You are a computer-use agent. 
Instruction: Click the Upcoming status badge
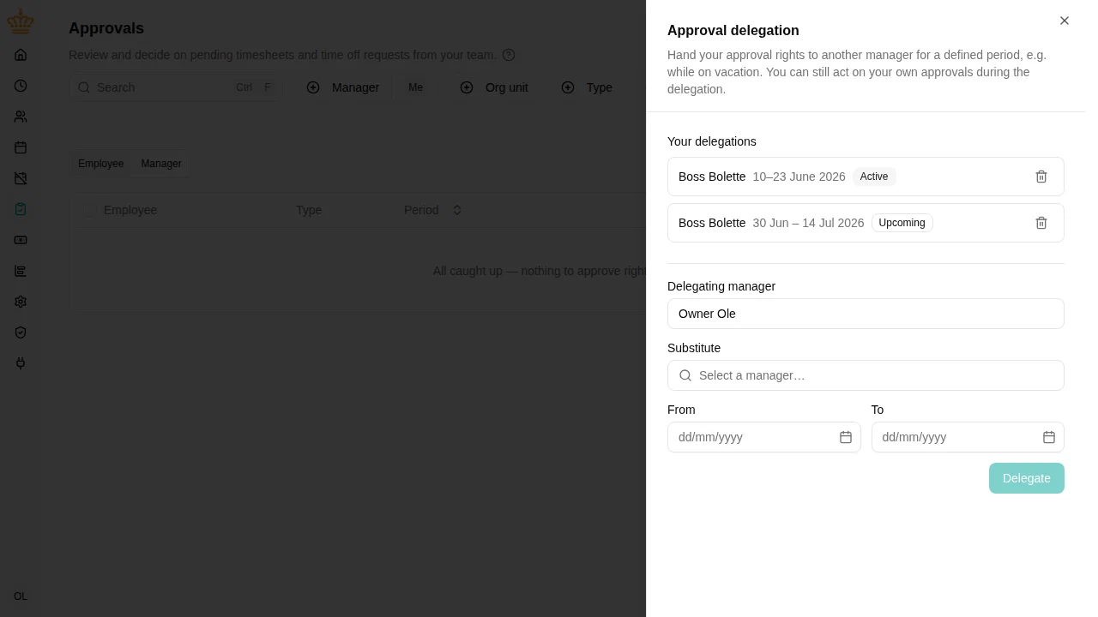902,223
